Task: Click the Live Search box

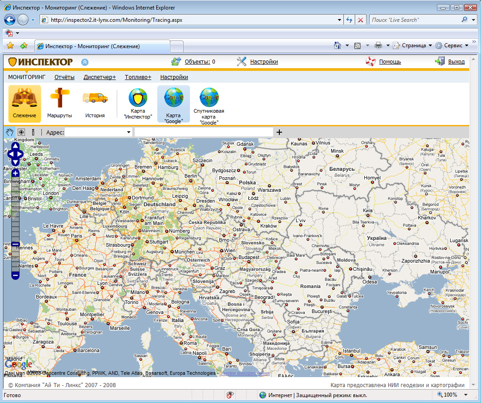Action: click(415, 20)
